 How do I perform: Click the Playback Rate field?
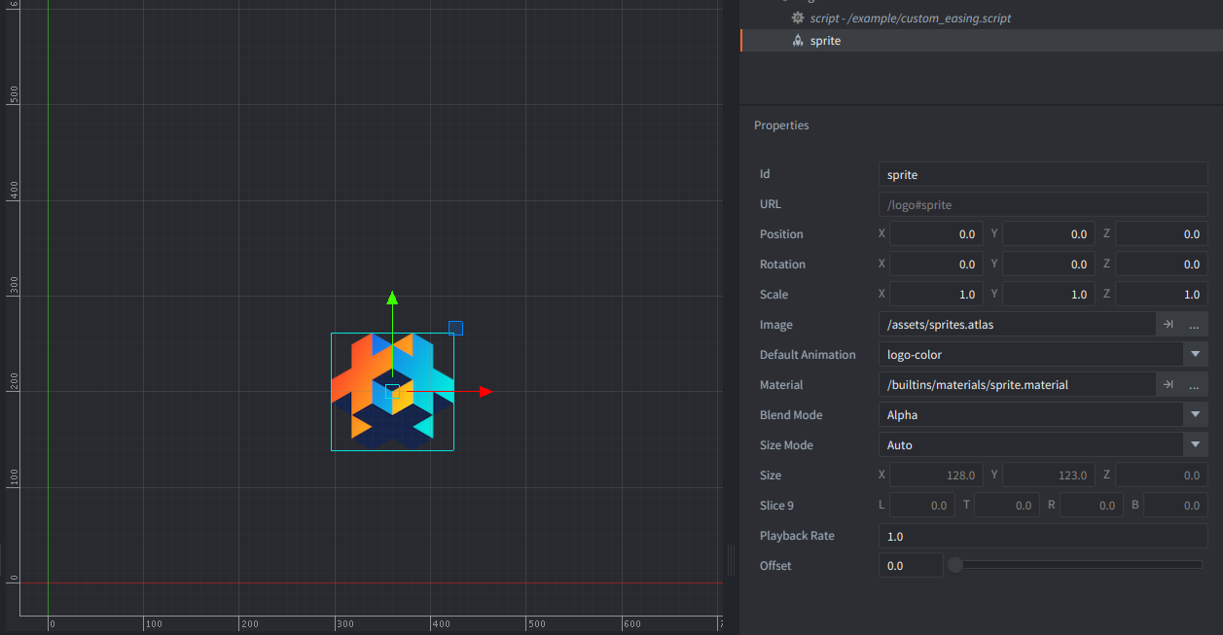coord(1043,536)
